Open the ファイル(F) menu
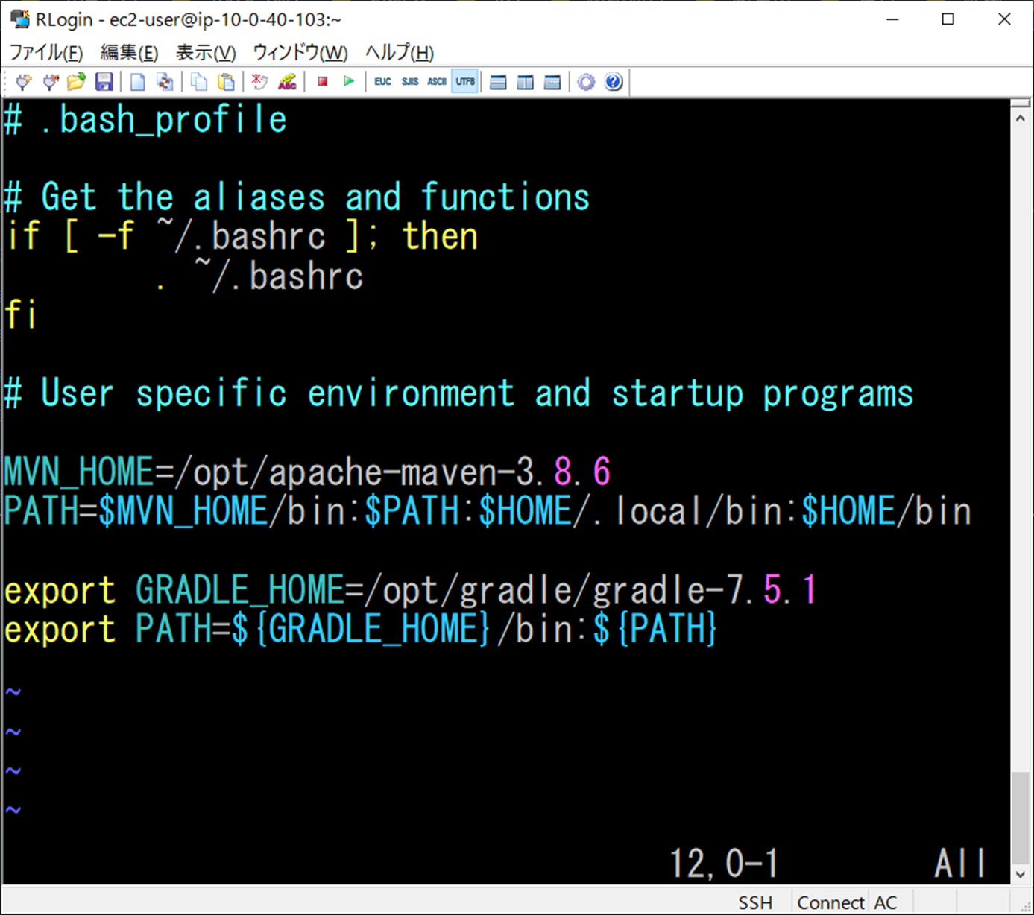 click(x=46, y=53)
